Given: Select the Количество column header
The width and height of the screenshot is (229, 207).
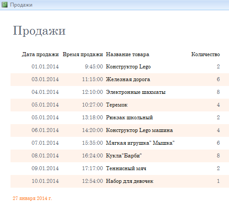Looking at the screenshot, I should point(205,54).
